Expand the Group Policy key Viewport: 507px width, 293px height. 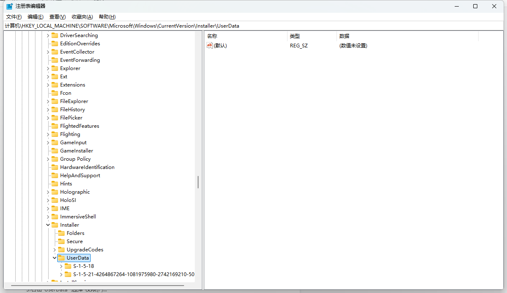(x=48, y=159)
